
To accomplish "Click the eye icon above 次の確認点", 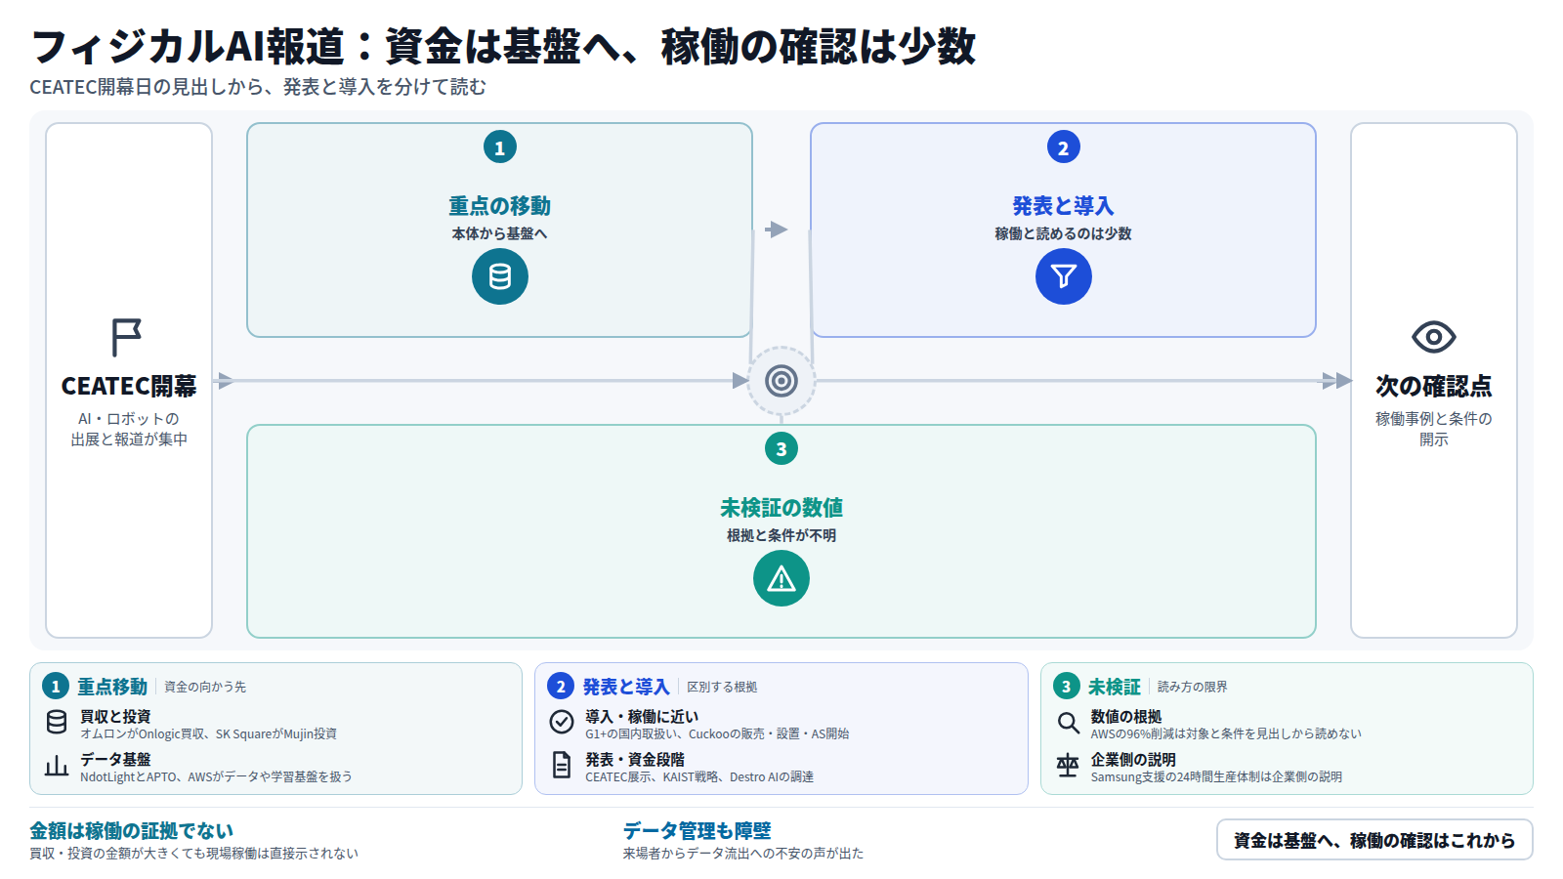I will tap(1434, 338).
